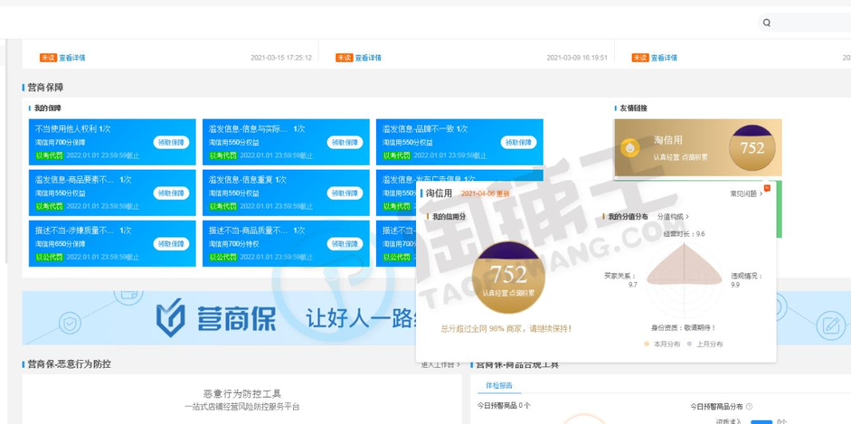This screenshot has width=851, height=424.
Task: Expand 分值构成 chevron link
Action: (673, 217)
